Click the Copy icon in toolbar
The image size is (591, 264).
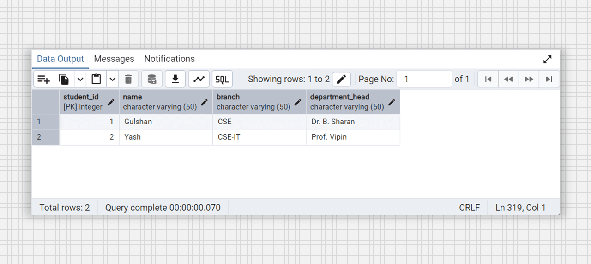point(64,79)
